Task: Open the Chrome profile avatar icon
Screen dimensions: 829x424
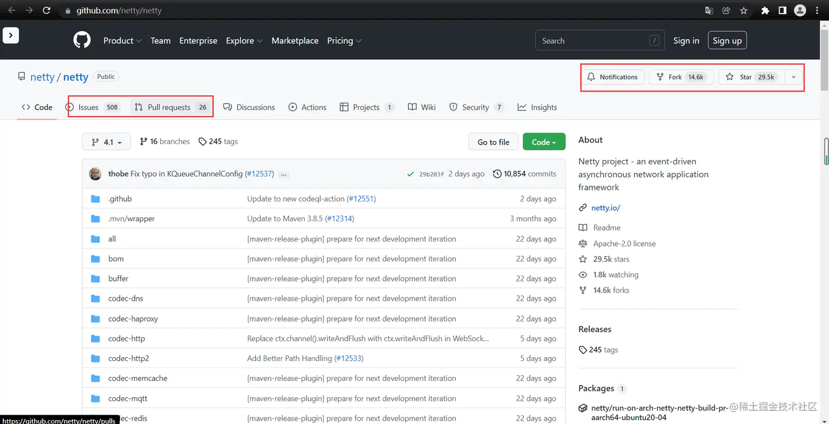Action: (800, 10)
